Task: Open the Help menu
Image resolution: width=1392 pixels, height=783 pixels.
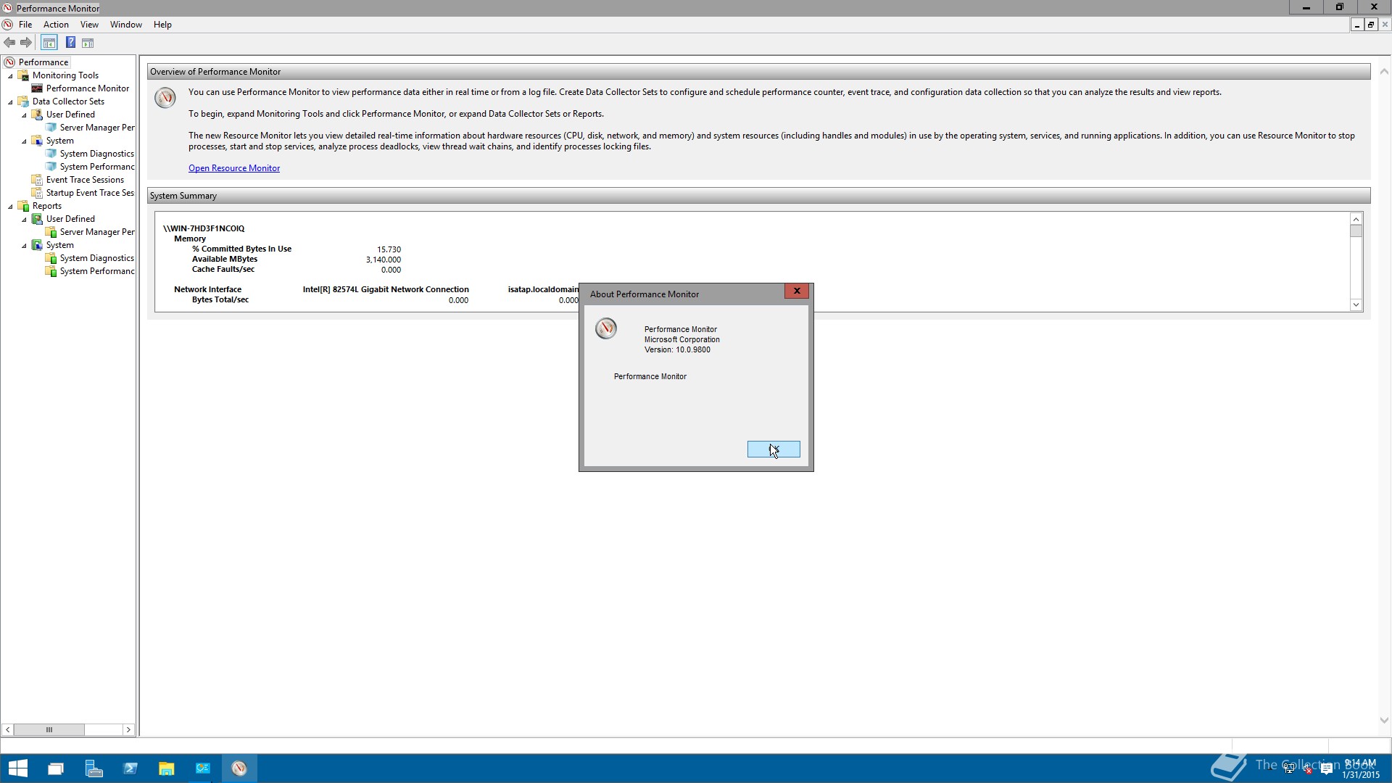Action: 162,25
